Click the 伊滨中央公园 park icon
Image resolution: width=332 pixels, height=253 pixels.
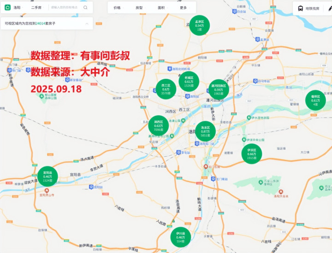pos(244,140)
